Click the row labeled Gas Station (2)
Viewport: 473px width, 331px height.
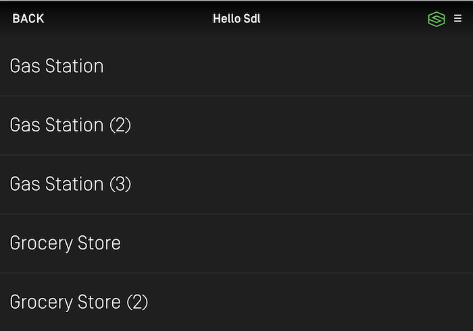click(x=70, y=125)
